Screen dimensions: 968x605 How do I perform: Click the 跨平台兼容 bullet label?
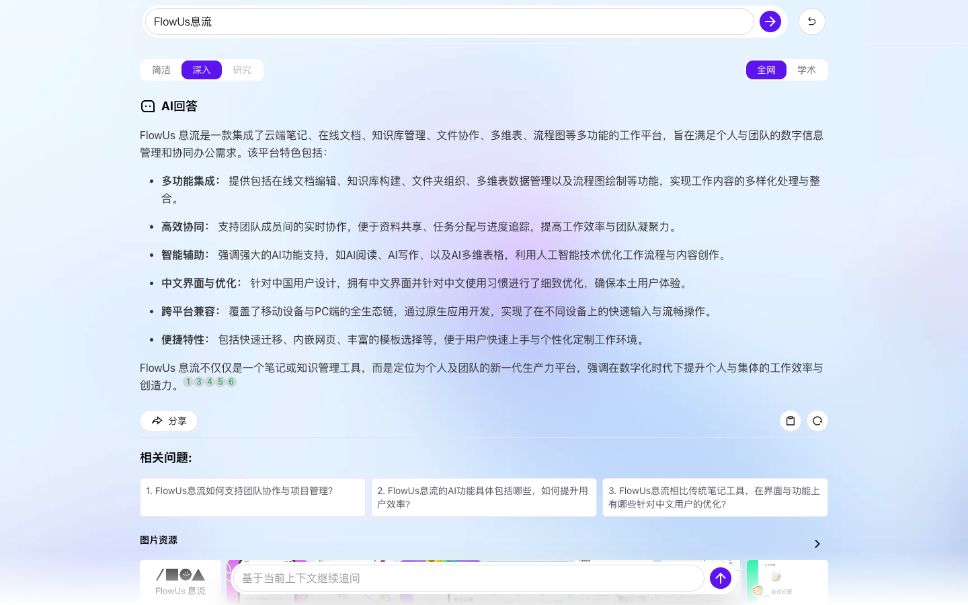pos(191,311)
